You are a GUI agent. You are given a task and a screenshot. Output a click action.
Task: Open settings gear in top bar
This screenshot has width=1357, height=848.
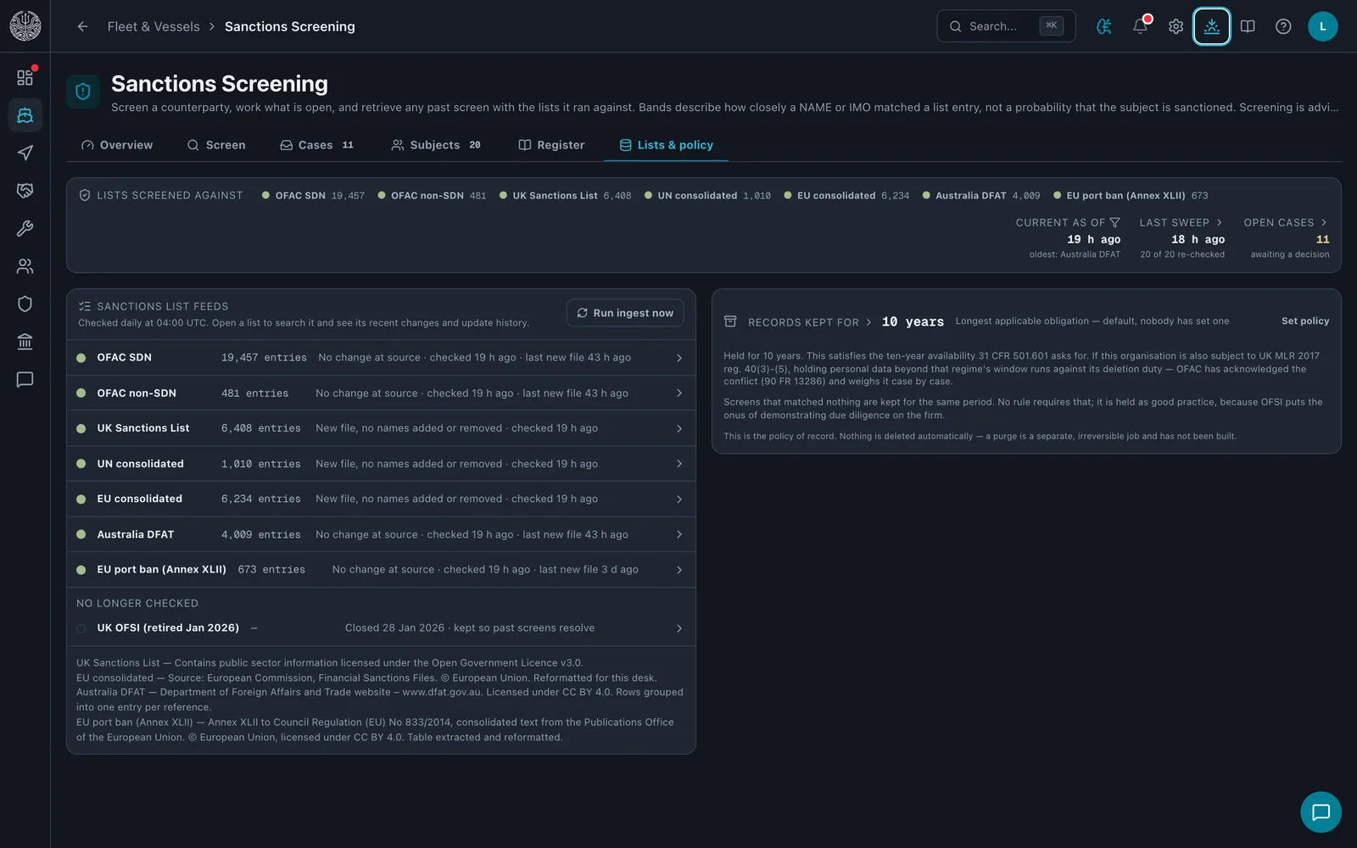1176,26
